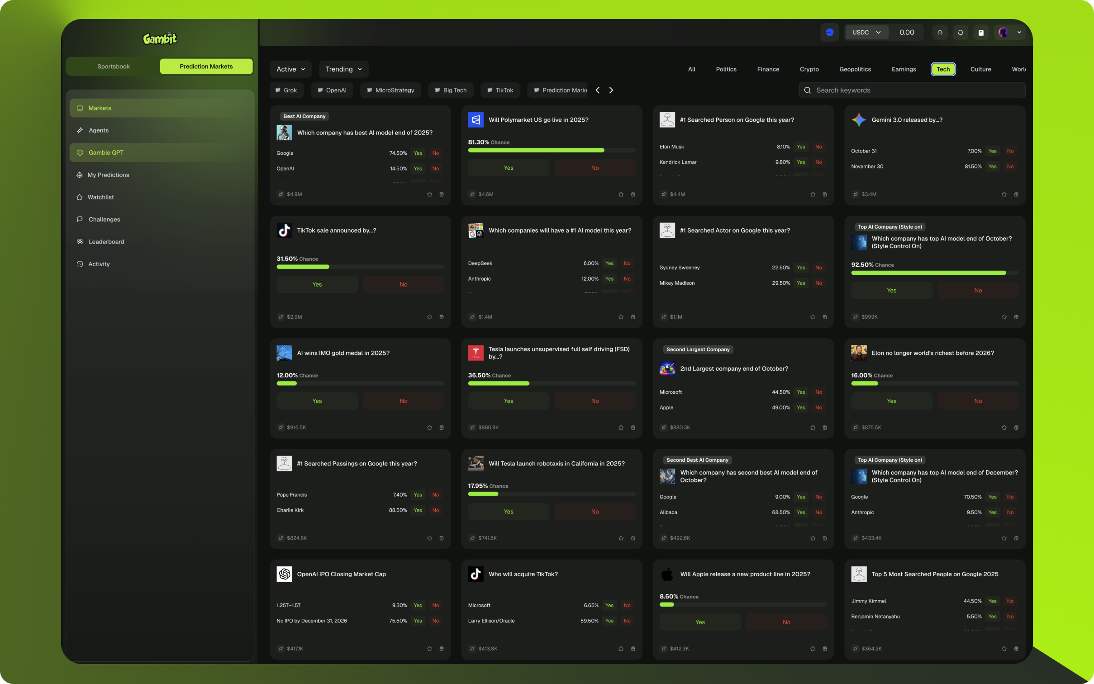Open the Trending sort dropdown
This screenshot has width=1094, height=684.
(x=344, y=69)
